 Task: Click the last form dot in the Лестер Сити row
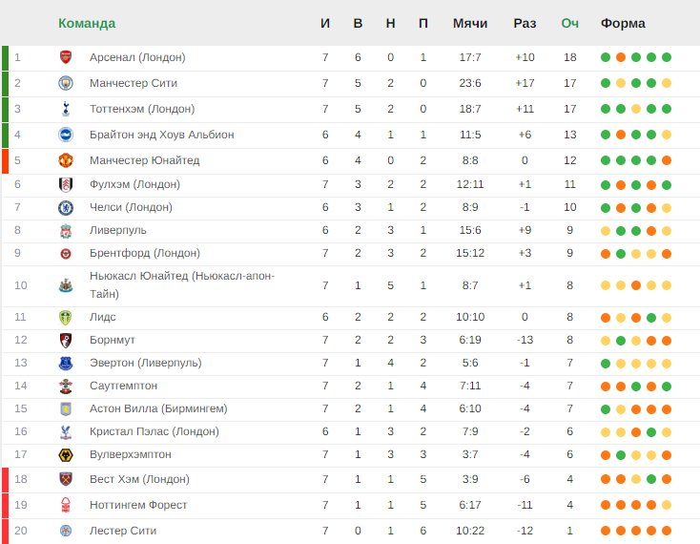click(x=667, y=531)
